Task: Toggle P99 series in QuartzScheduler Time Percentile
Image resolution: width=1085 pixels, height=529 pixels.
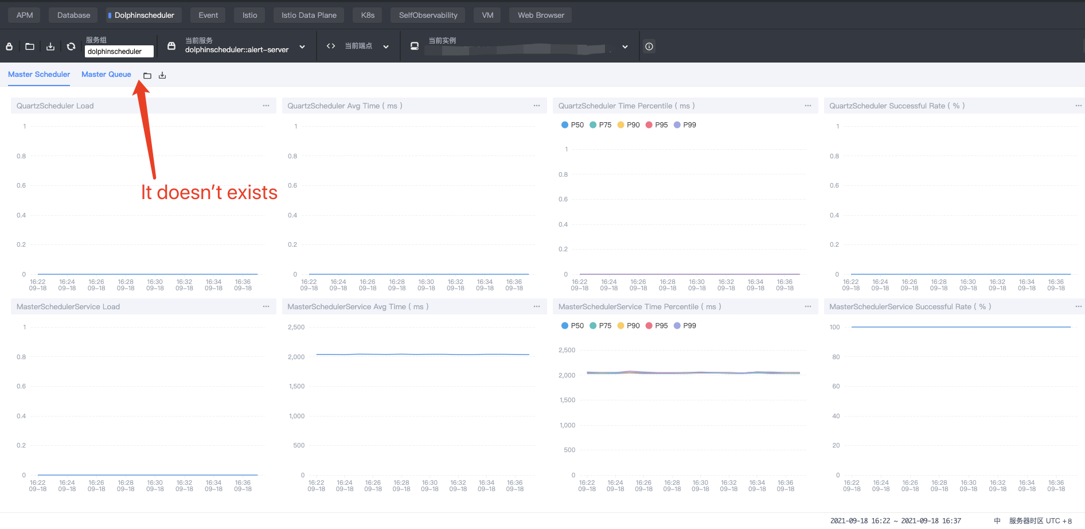Action: (685, 125)
